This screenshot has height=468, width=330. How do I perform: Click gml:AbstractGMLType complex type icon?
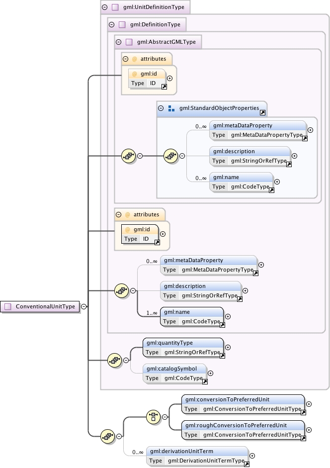pos(129,42)
